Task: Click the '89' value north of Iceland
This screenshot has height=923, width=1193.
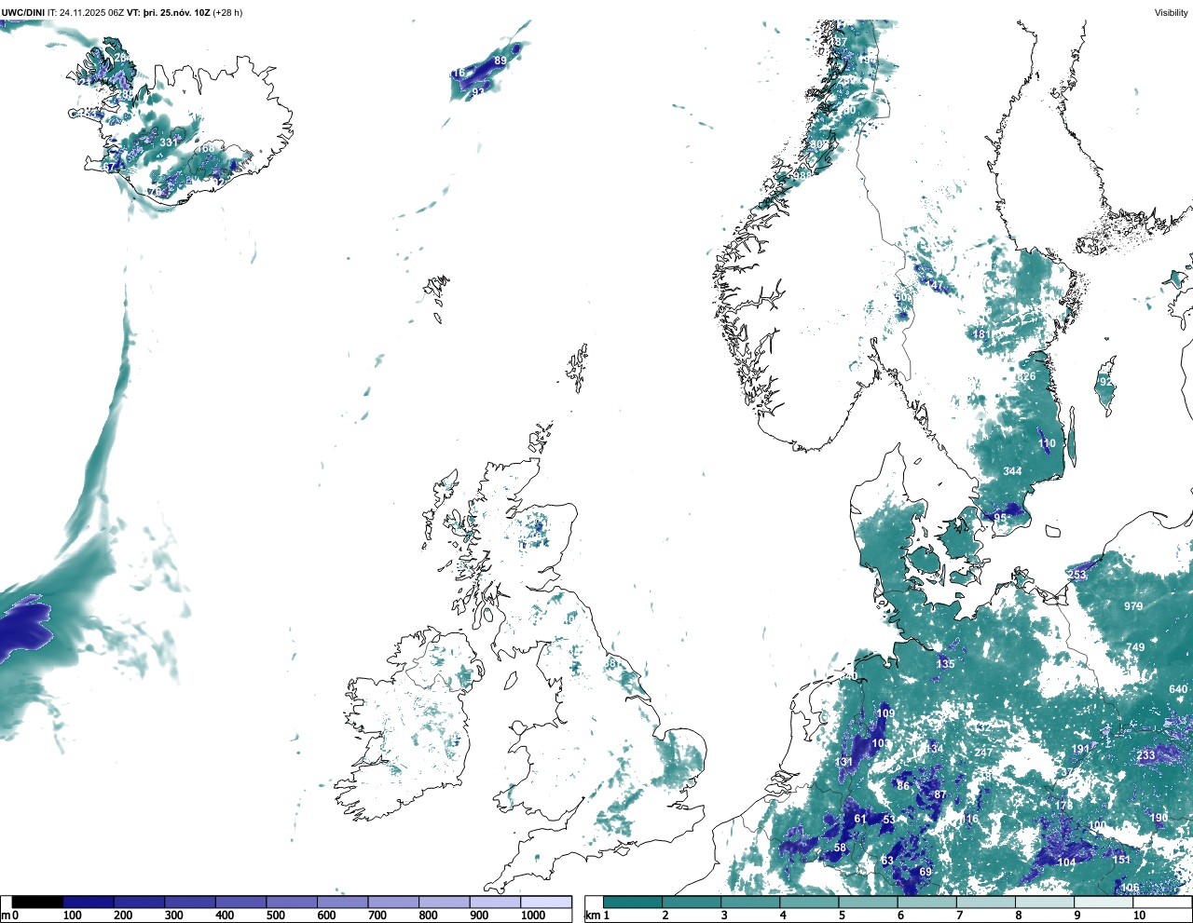Action: click(x=501, y=61)
